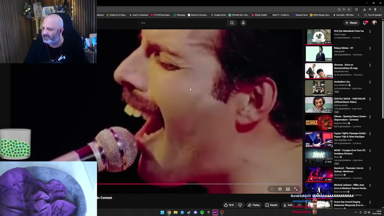The height and width of the screenshot is (216, 384).
Task: Open Spotify from the taskbar
Action: (x=202, y=212)
